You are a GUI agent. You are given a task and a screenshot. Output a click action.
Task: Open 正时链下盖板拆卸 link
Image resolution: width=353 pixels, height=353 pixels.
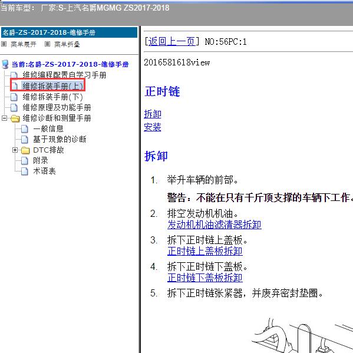coord(205,278)
